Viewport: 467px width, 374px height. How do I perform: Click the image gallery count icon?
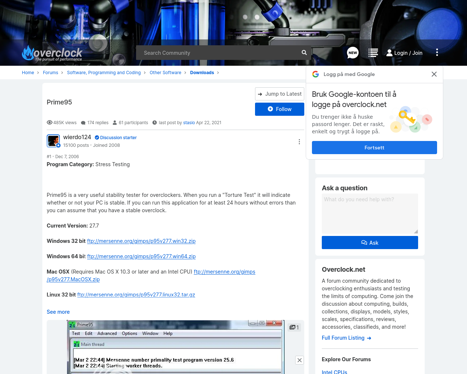(294, 327)
